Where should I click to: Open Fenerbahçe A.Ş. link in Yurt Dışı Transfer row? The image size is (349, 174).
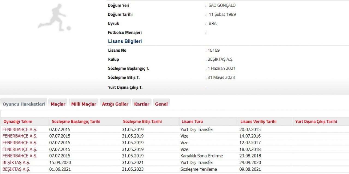coord(20,129)
